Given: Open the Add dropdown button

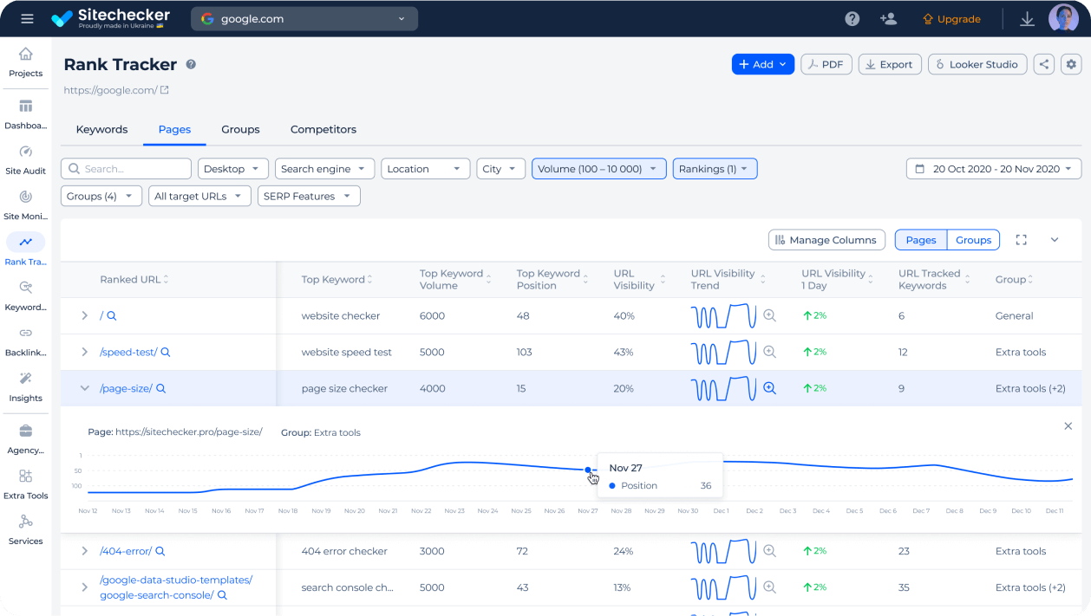Looking at the screenshot, I should [x=763, y=64].
